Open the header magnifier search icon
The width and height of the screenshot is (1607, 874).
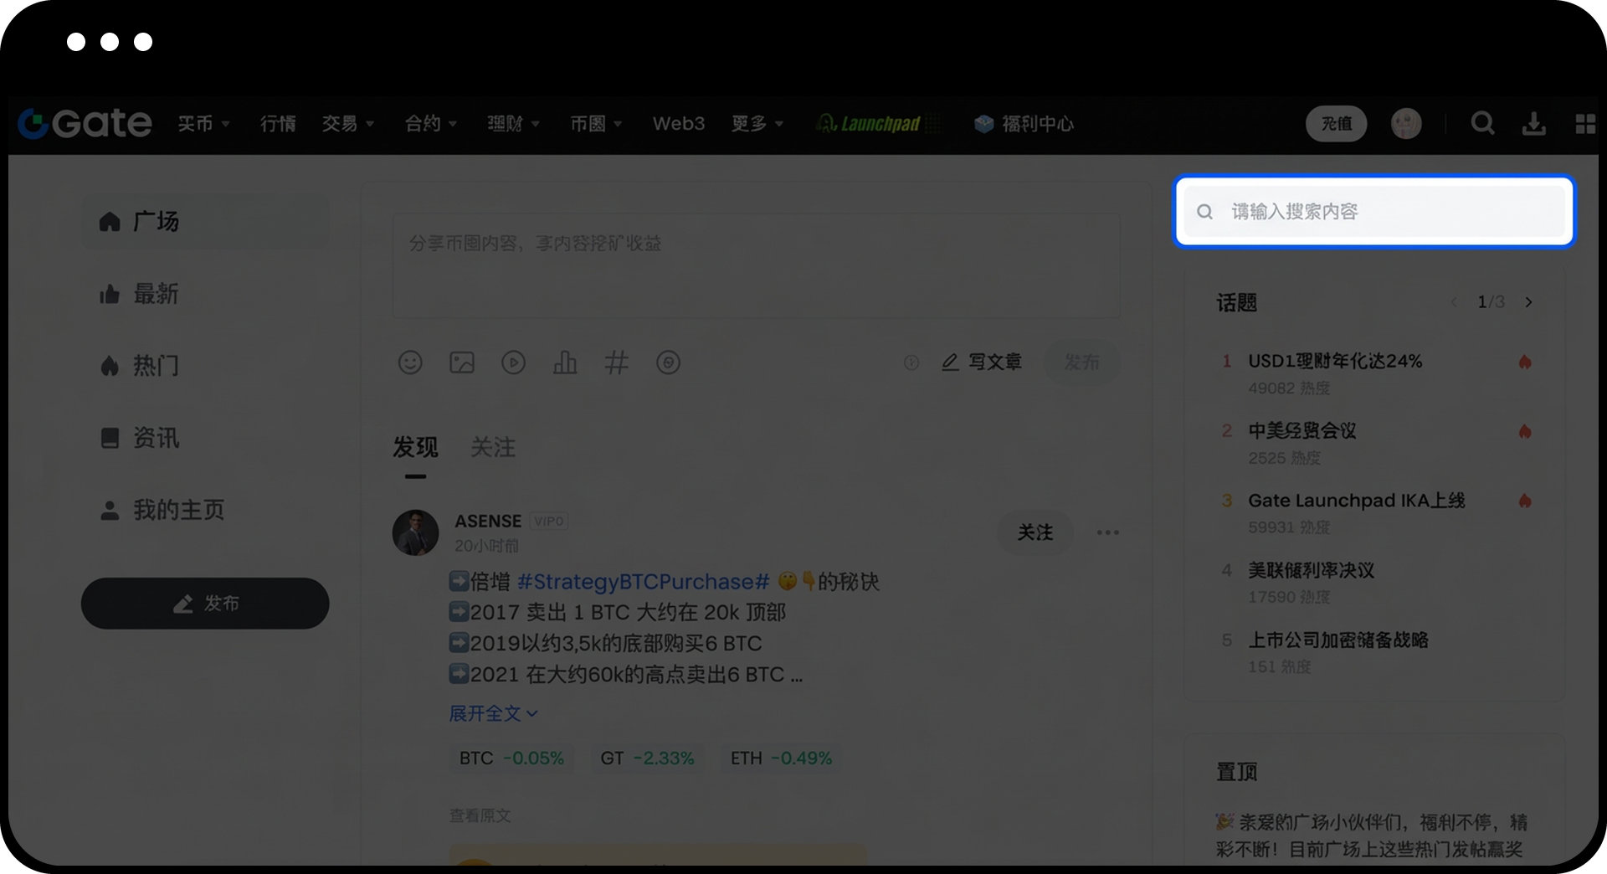[1482, 124]
